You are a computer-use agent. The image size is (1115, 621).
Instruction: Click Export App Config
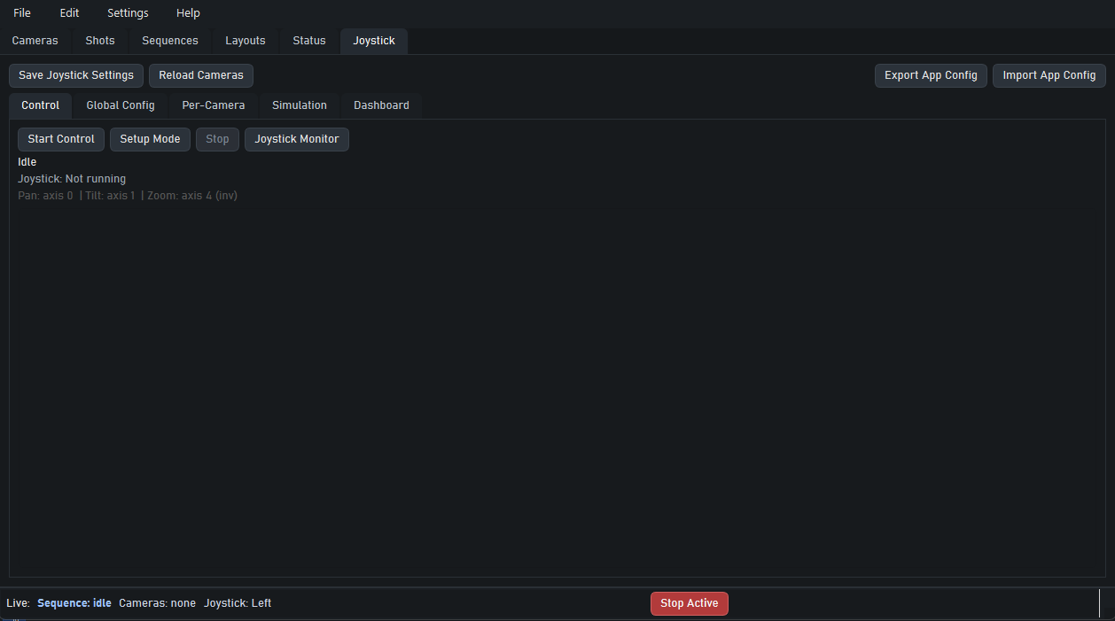tap(931, 75)
